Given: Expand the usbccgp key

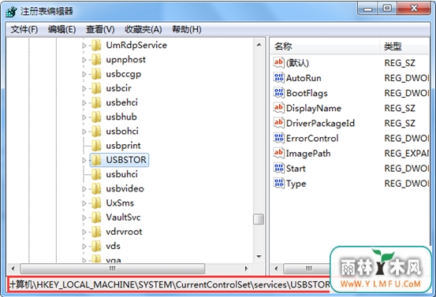Looking at the screenshot, I should coord(84,74).
